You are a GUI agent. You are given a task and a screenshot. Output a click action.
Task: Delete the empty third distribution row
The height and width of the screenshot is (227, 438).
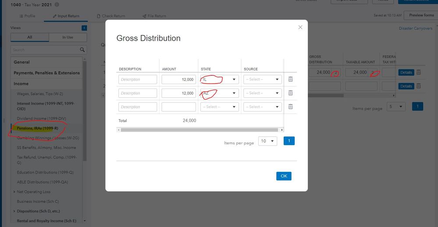(x=290, y=107)
